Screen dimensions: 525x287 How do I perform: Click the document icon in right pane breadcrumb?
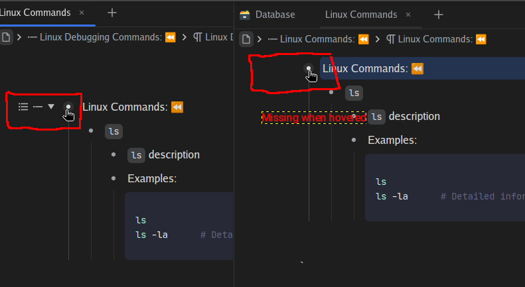tap(246, 39)
